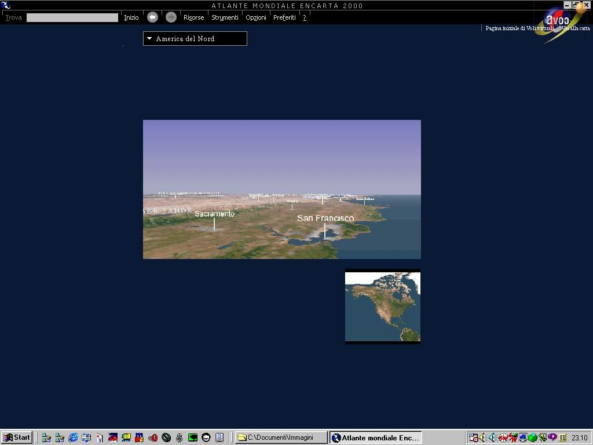The image size is (593, 445).
Task: Open the Opzioni menu
Action: [x=256, y=17]
